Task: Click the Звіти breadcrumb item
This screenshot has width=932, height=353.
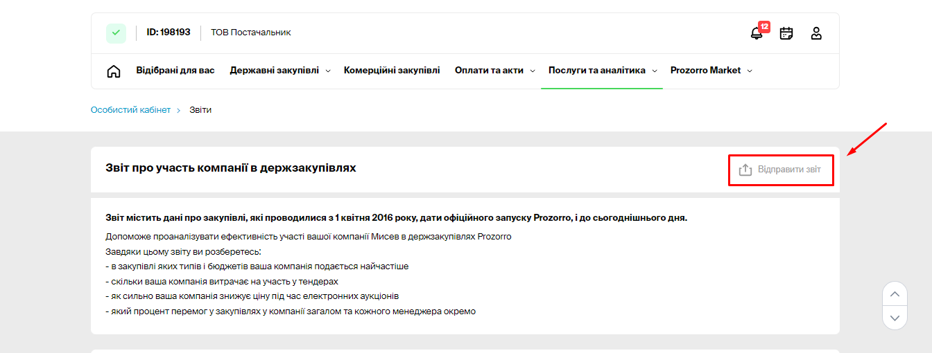Action: (x=200, y=110)
